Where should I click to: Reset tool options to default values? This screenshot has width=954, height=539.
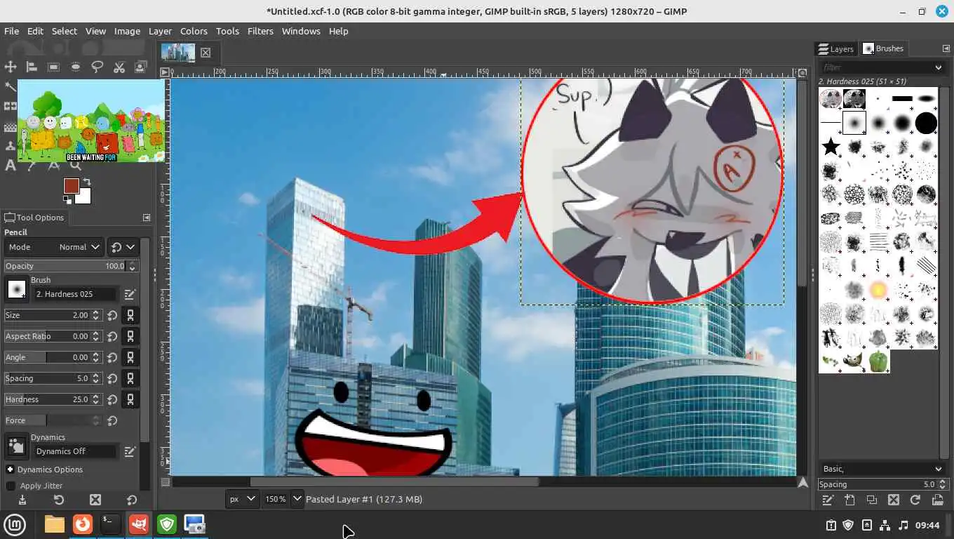131,500
